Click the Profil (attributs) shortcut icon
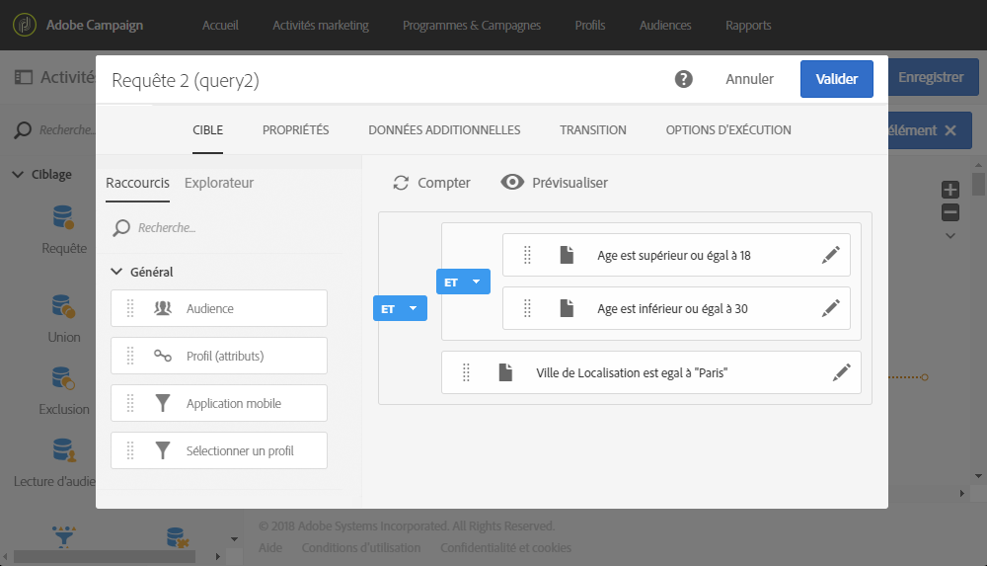Screen dimensions: 987x566 pos(163,356)
